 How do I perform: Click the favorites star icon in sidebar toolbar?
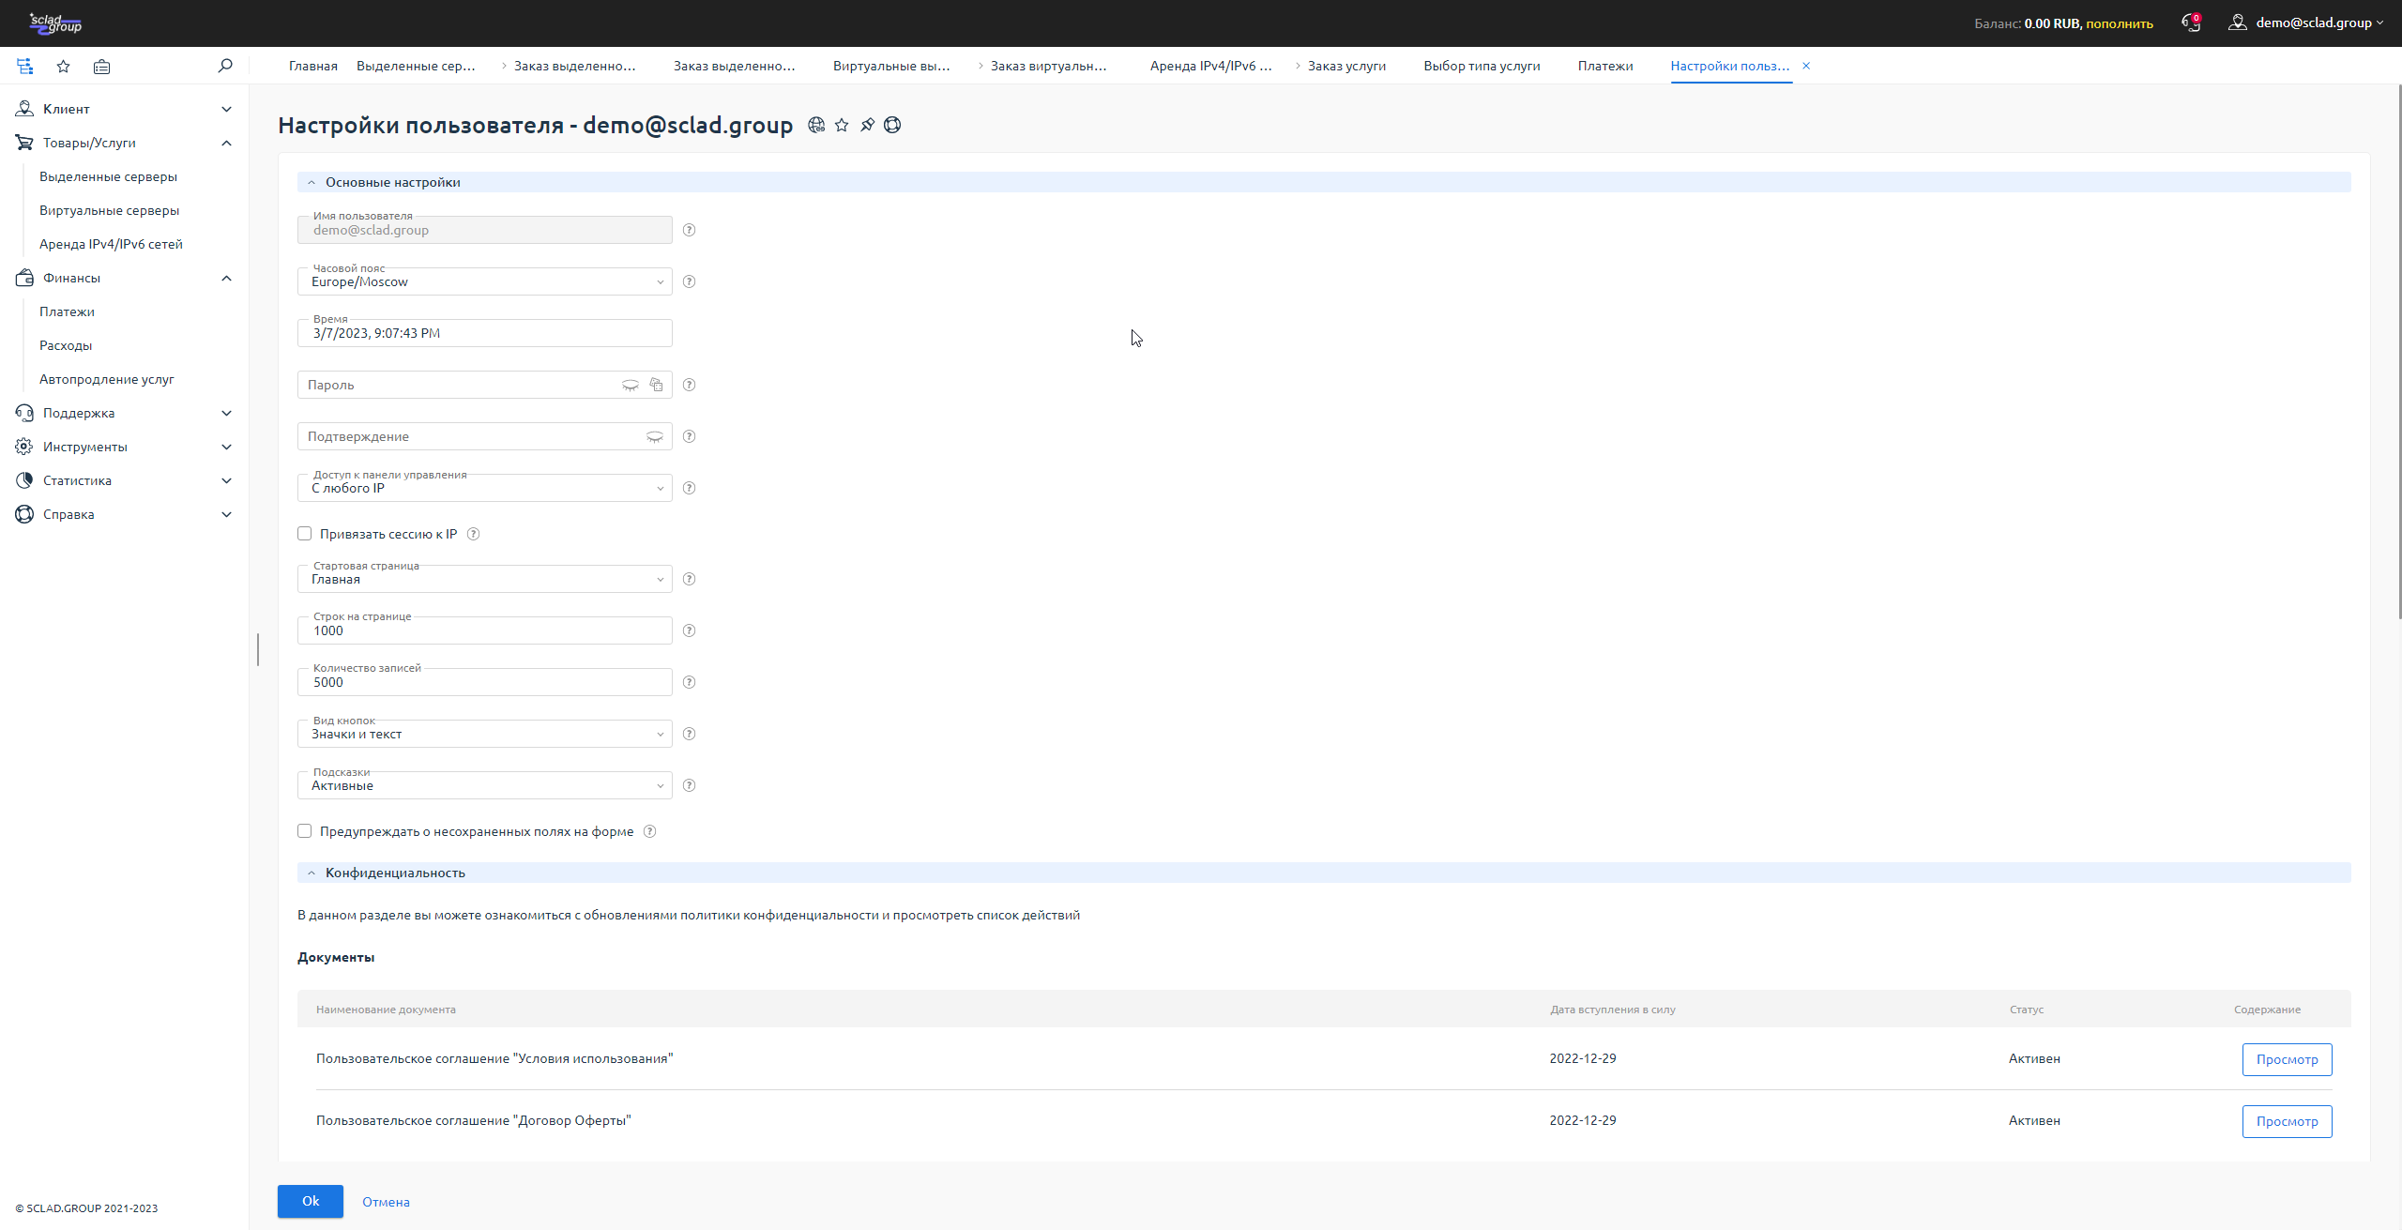(63, 67)
